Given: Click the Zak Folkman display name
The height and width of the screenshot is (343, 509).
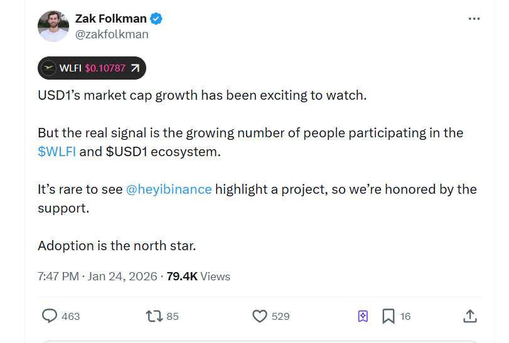Looking at the screenshot, I should (x=110, y=19).
